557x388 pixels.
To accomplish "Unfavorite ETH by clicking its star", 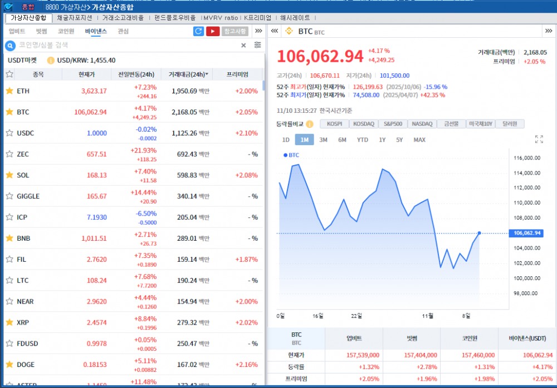I will point(9,91).
